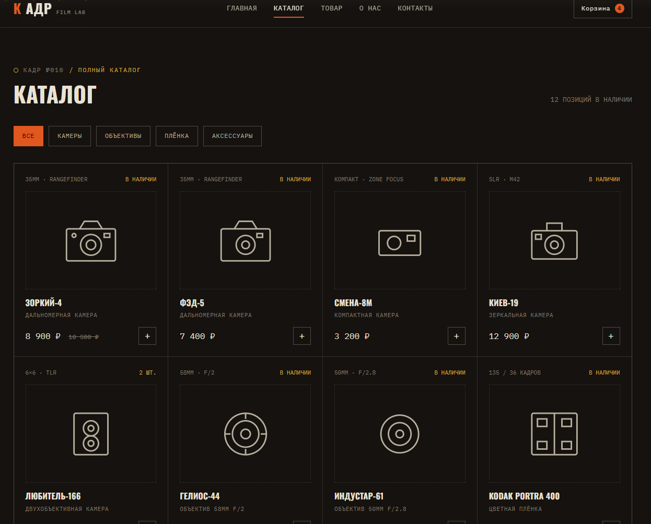Open the Киев-19 product title
The width and height of the screenshot is (651, 524).
tap(504, 303)
